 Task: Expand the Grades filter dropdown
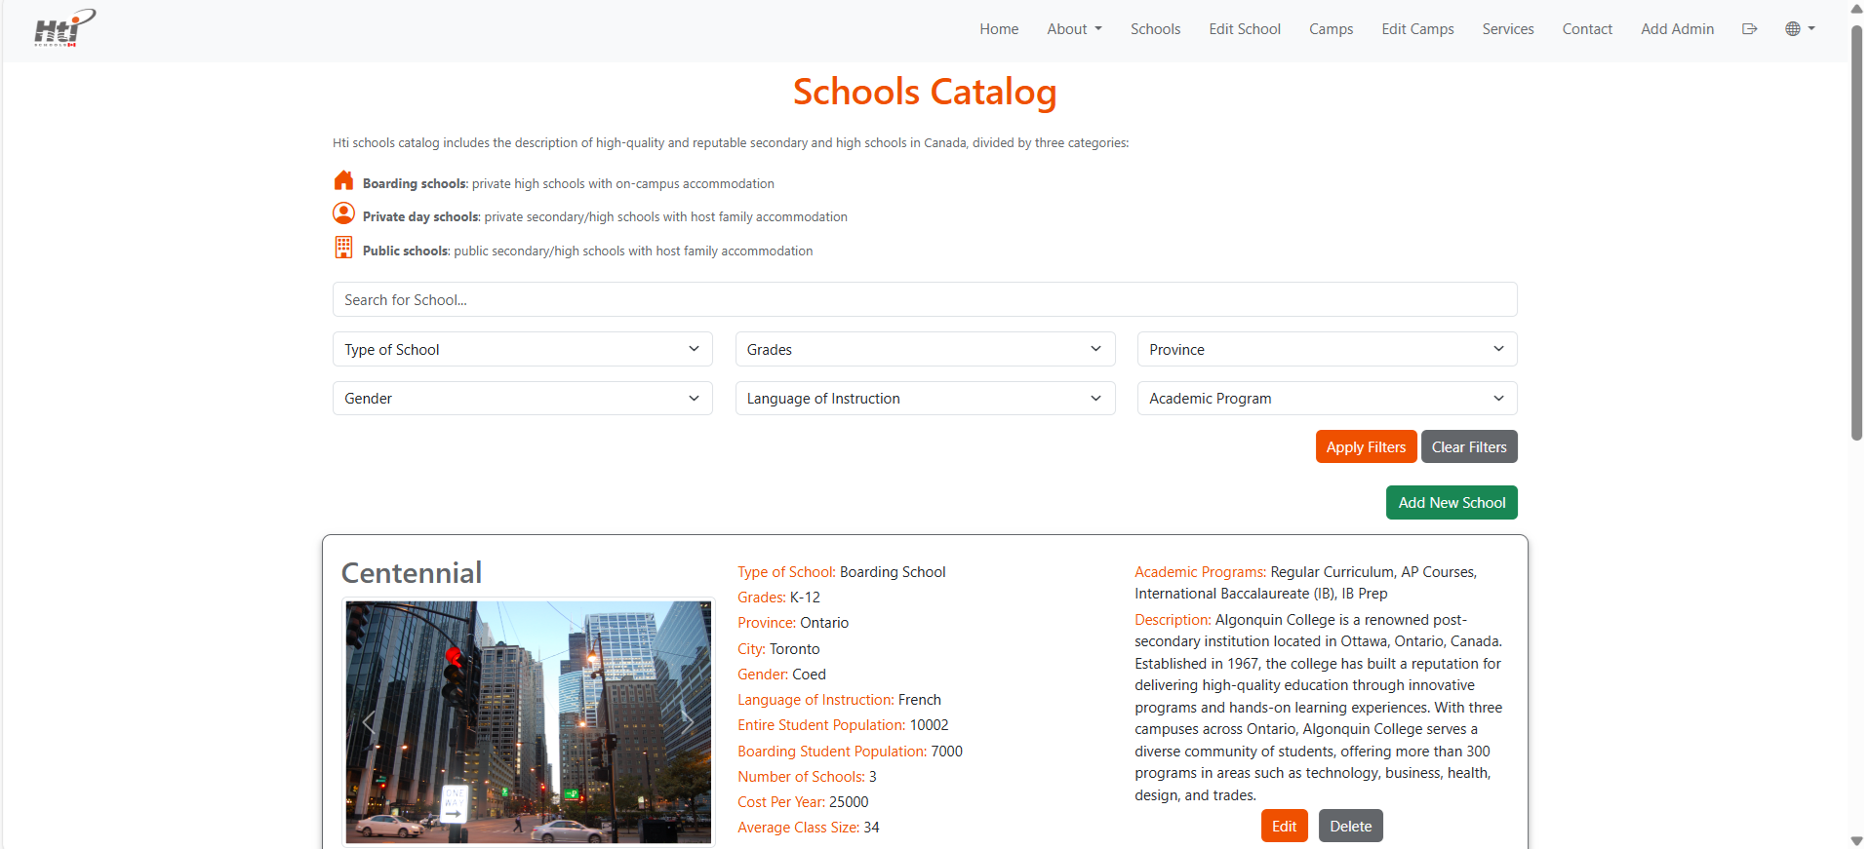[x=924, y=349]
